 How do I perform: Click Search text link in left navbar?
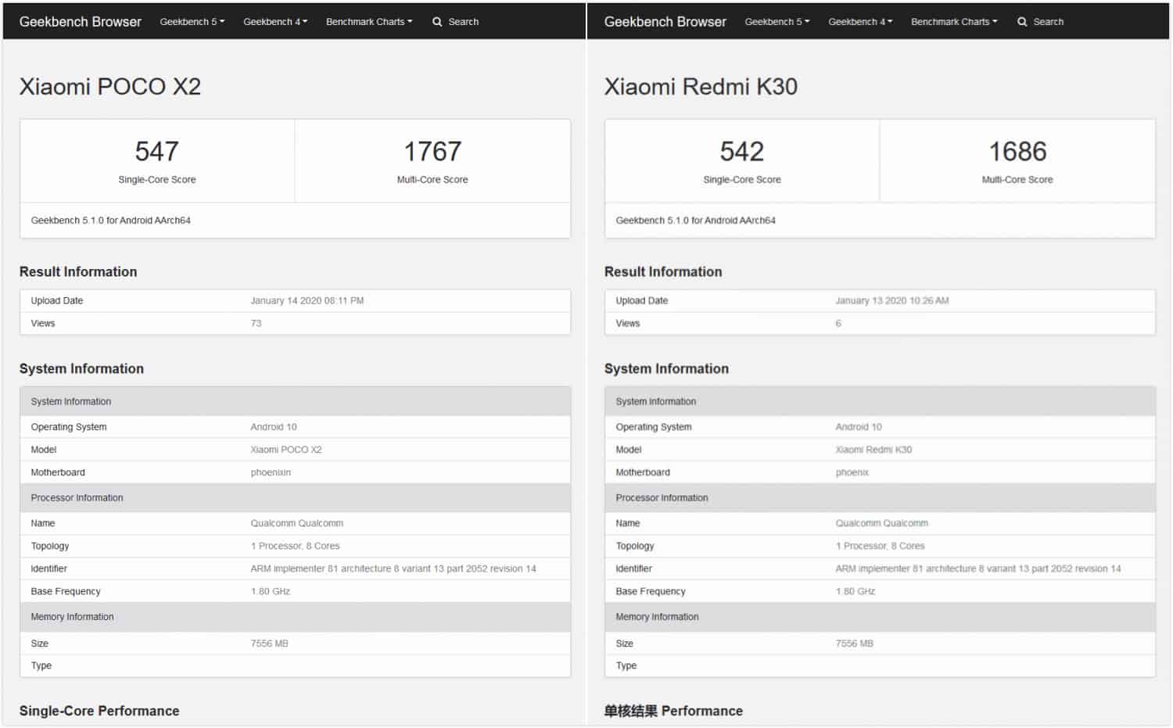click(464, 22)
